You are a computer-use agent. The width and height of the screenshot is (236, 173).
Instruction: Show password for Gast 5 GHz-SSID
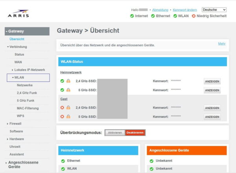212,117
